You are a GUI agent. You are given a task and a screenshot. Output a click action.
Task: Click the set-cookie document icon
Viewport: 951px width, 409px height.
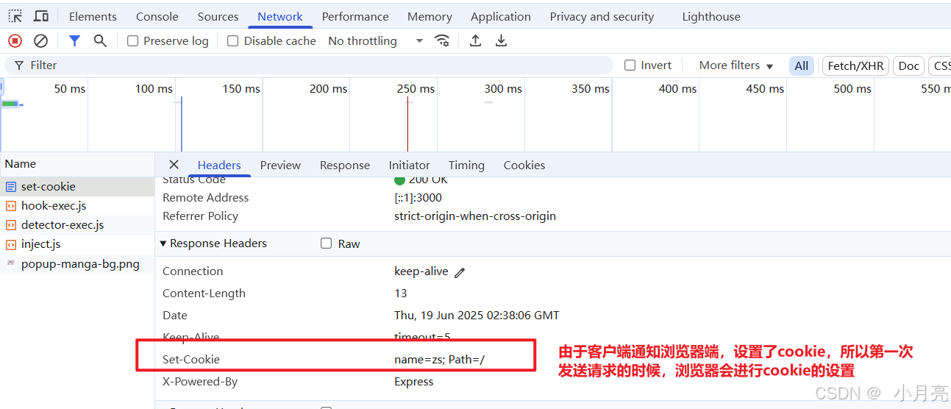coord(11,187)
